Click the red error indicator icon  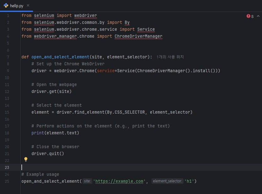tap(248, 16)
